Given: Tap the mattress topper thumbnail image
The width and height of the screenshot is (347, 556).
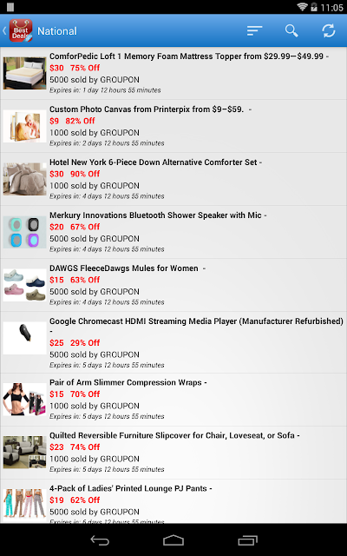Looking at the screenshot, I should click(x=25, y=73).
